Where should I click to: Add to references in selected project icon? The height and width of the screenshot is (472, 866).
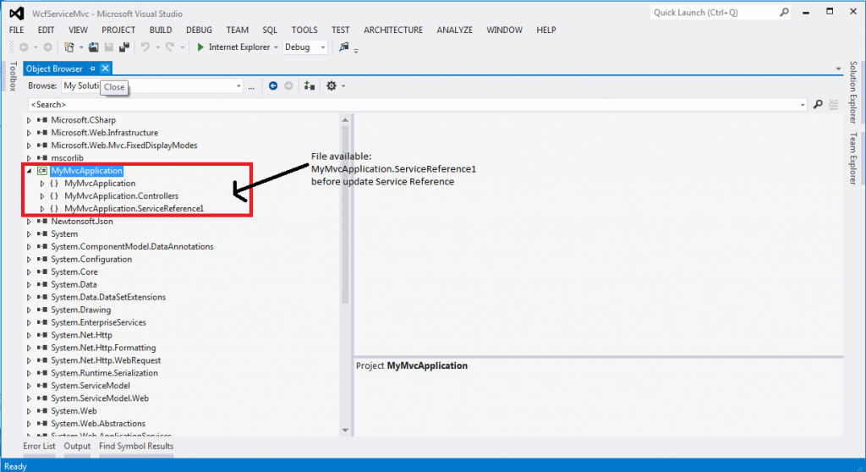point(310,85)
